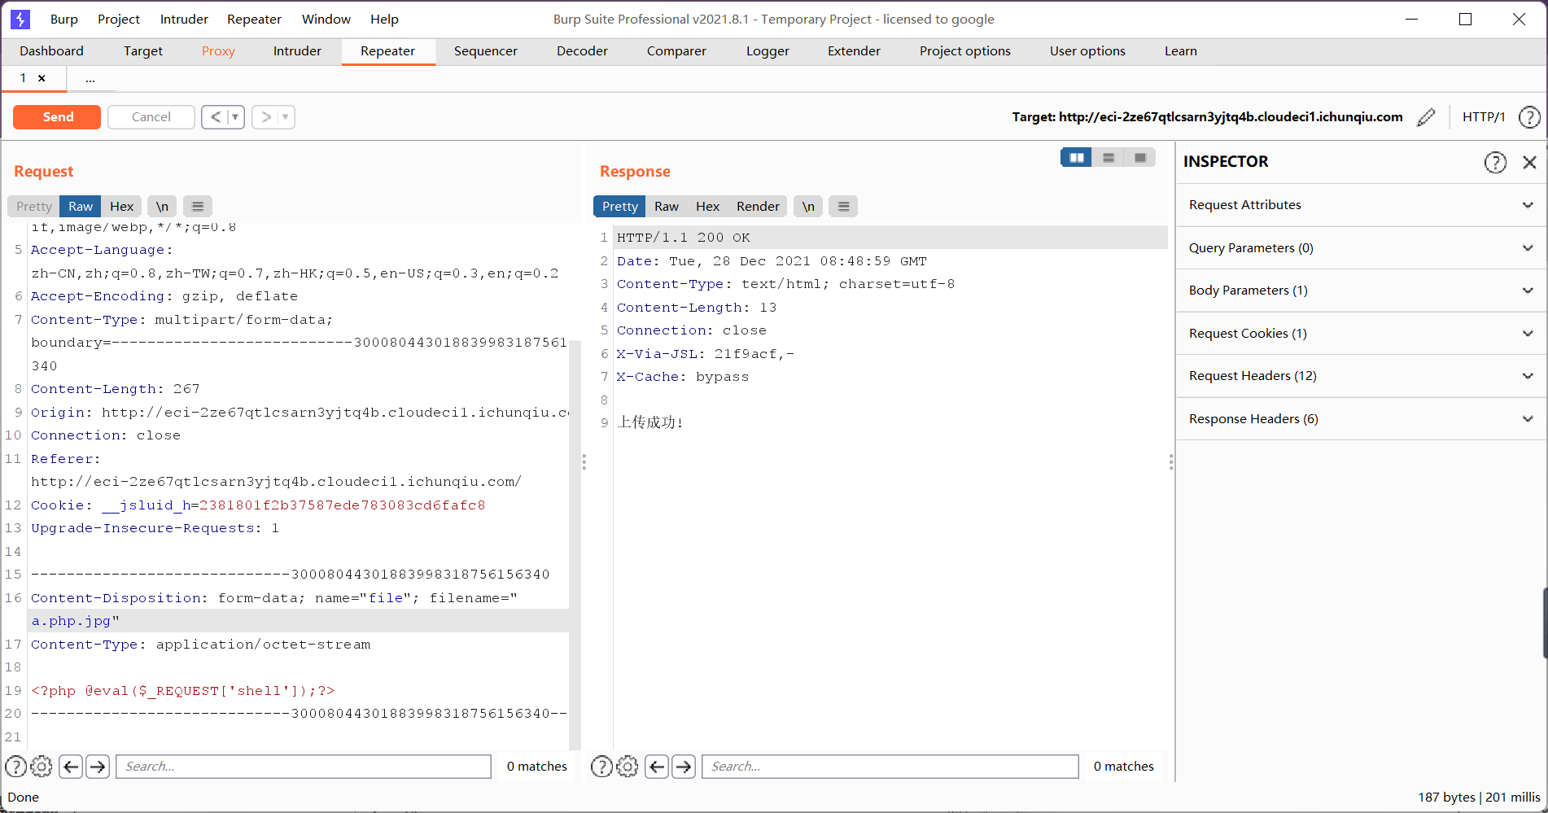The height and width of the screenshot is (813, 1548).
Task: Switch Request view to Raw
Action: click(x=81, y=207)
